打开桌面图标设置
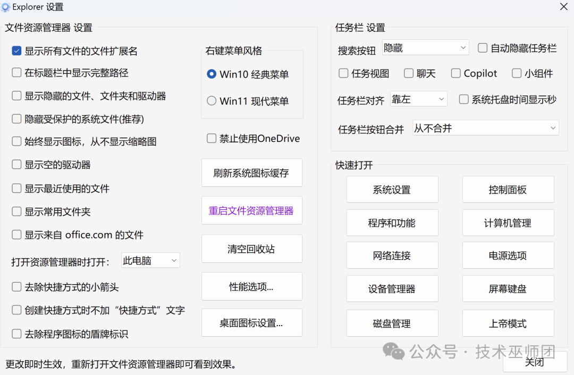The height and width of the screenshot is (375, 574). click(251, 322)
